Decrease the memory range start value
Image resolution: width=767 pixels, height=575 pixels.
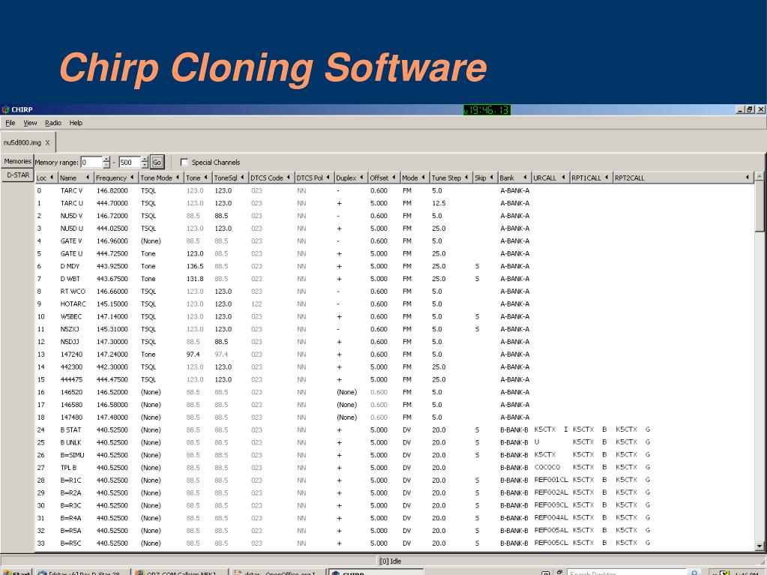click(106, 165)
